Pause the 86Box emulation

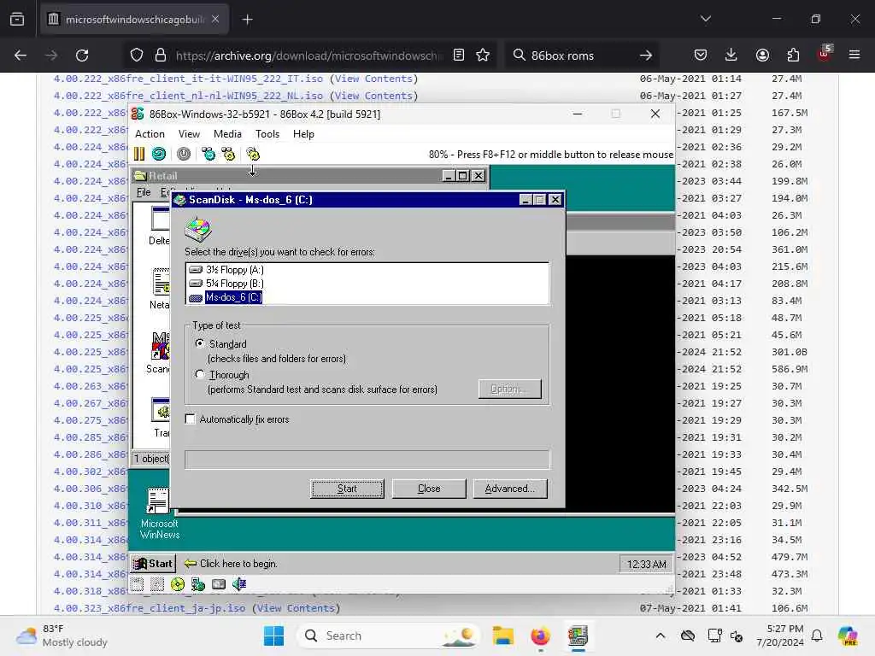(x=139, y=154)
